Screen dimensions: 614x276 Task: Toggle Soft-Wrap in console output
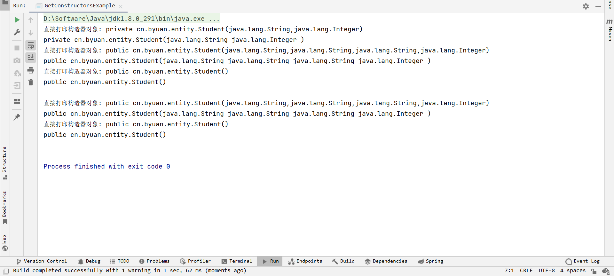tap(31, 45)
